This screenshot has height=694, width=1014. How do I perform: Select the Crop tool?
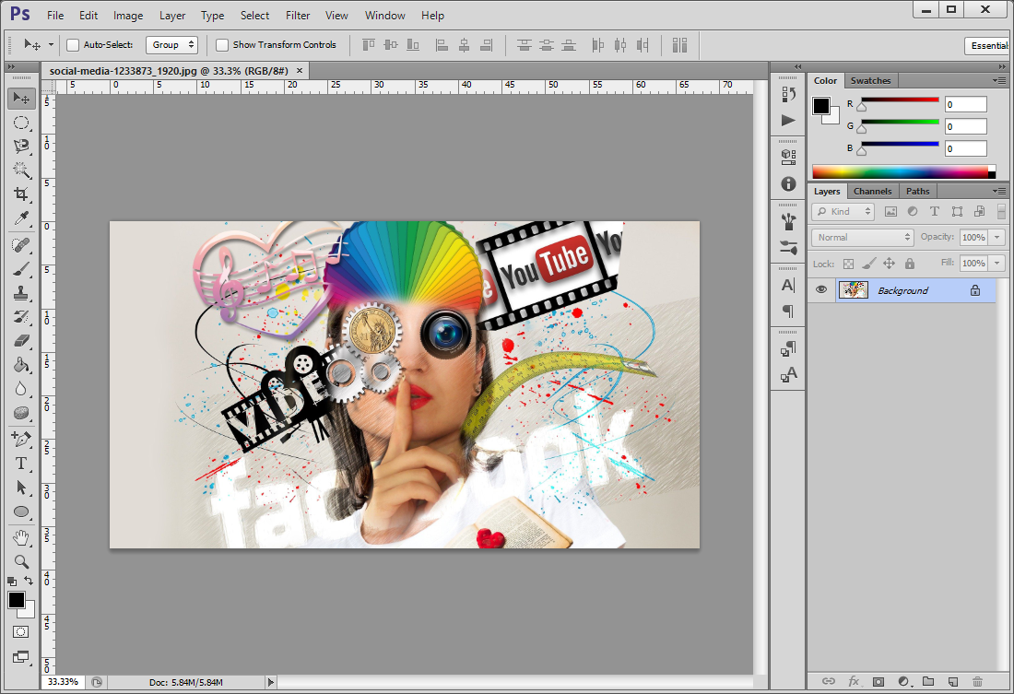point(21,194)
